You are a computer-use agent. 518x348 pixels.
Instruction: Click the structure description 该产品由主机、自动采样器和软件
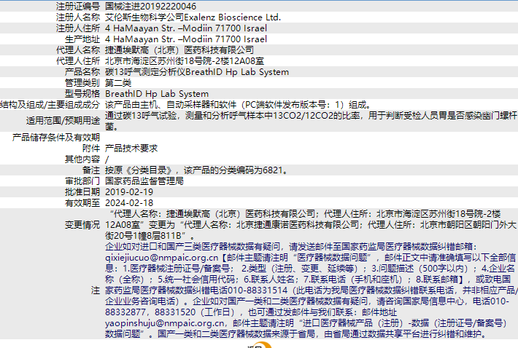171,105
